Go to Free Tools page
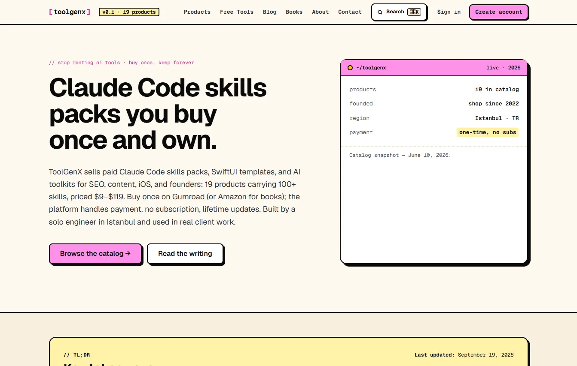Screen dimensions: 577x366 [x=237, y=12]
